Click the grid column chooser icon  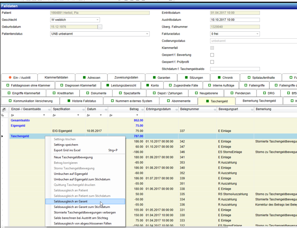4,109
